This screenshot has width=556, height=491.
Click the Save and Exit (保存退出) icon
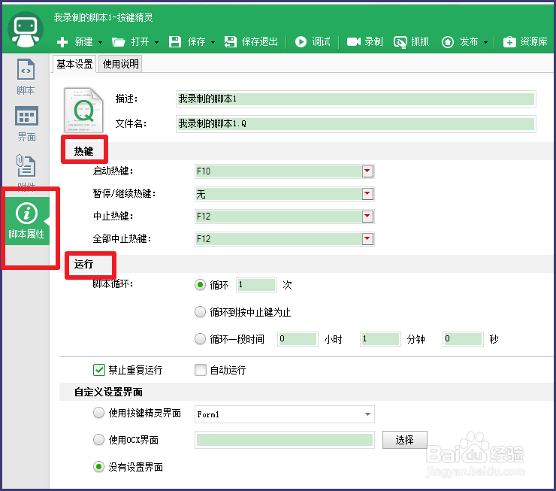pyautogui.click(x=231, y=42)
